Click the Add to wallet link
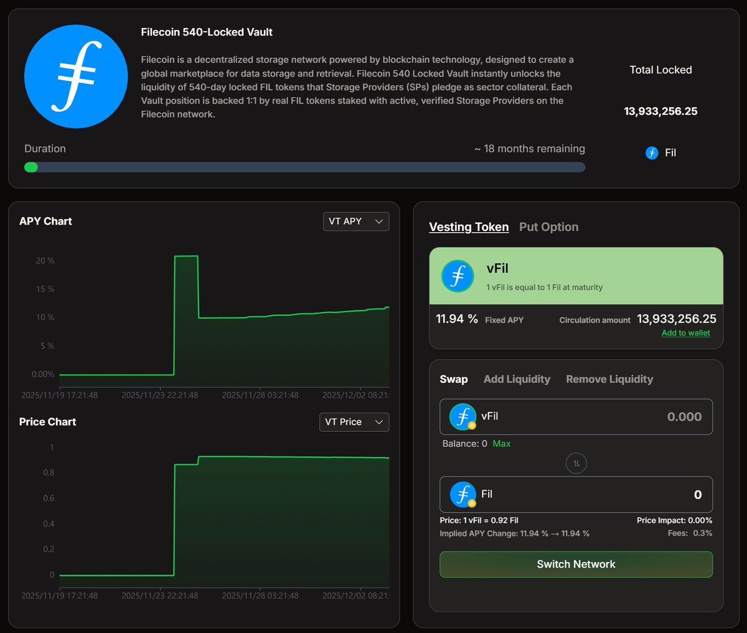The image size is (747, 633). 686,333
